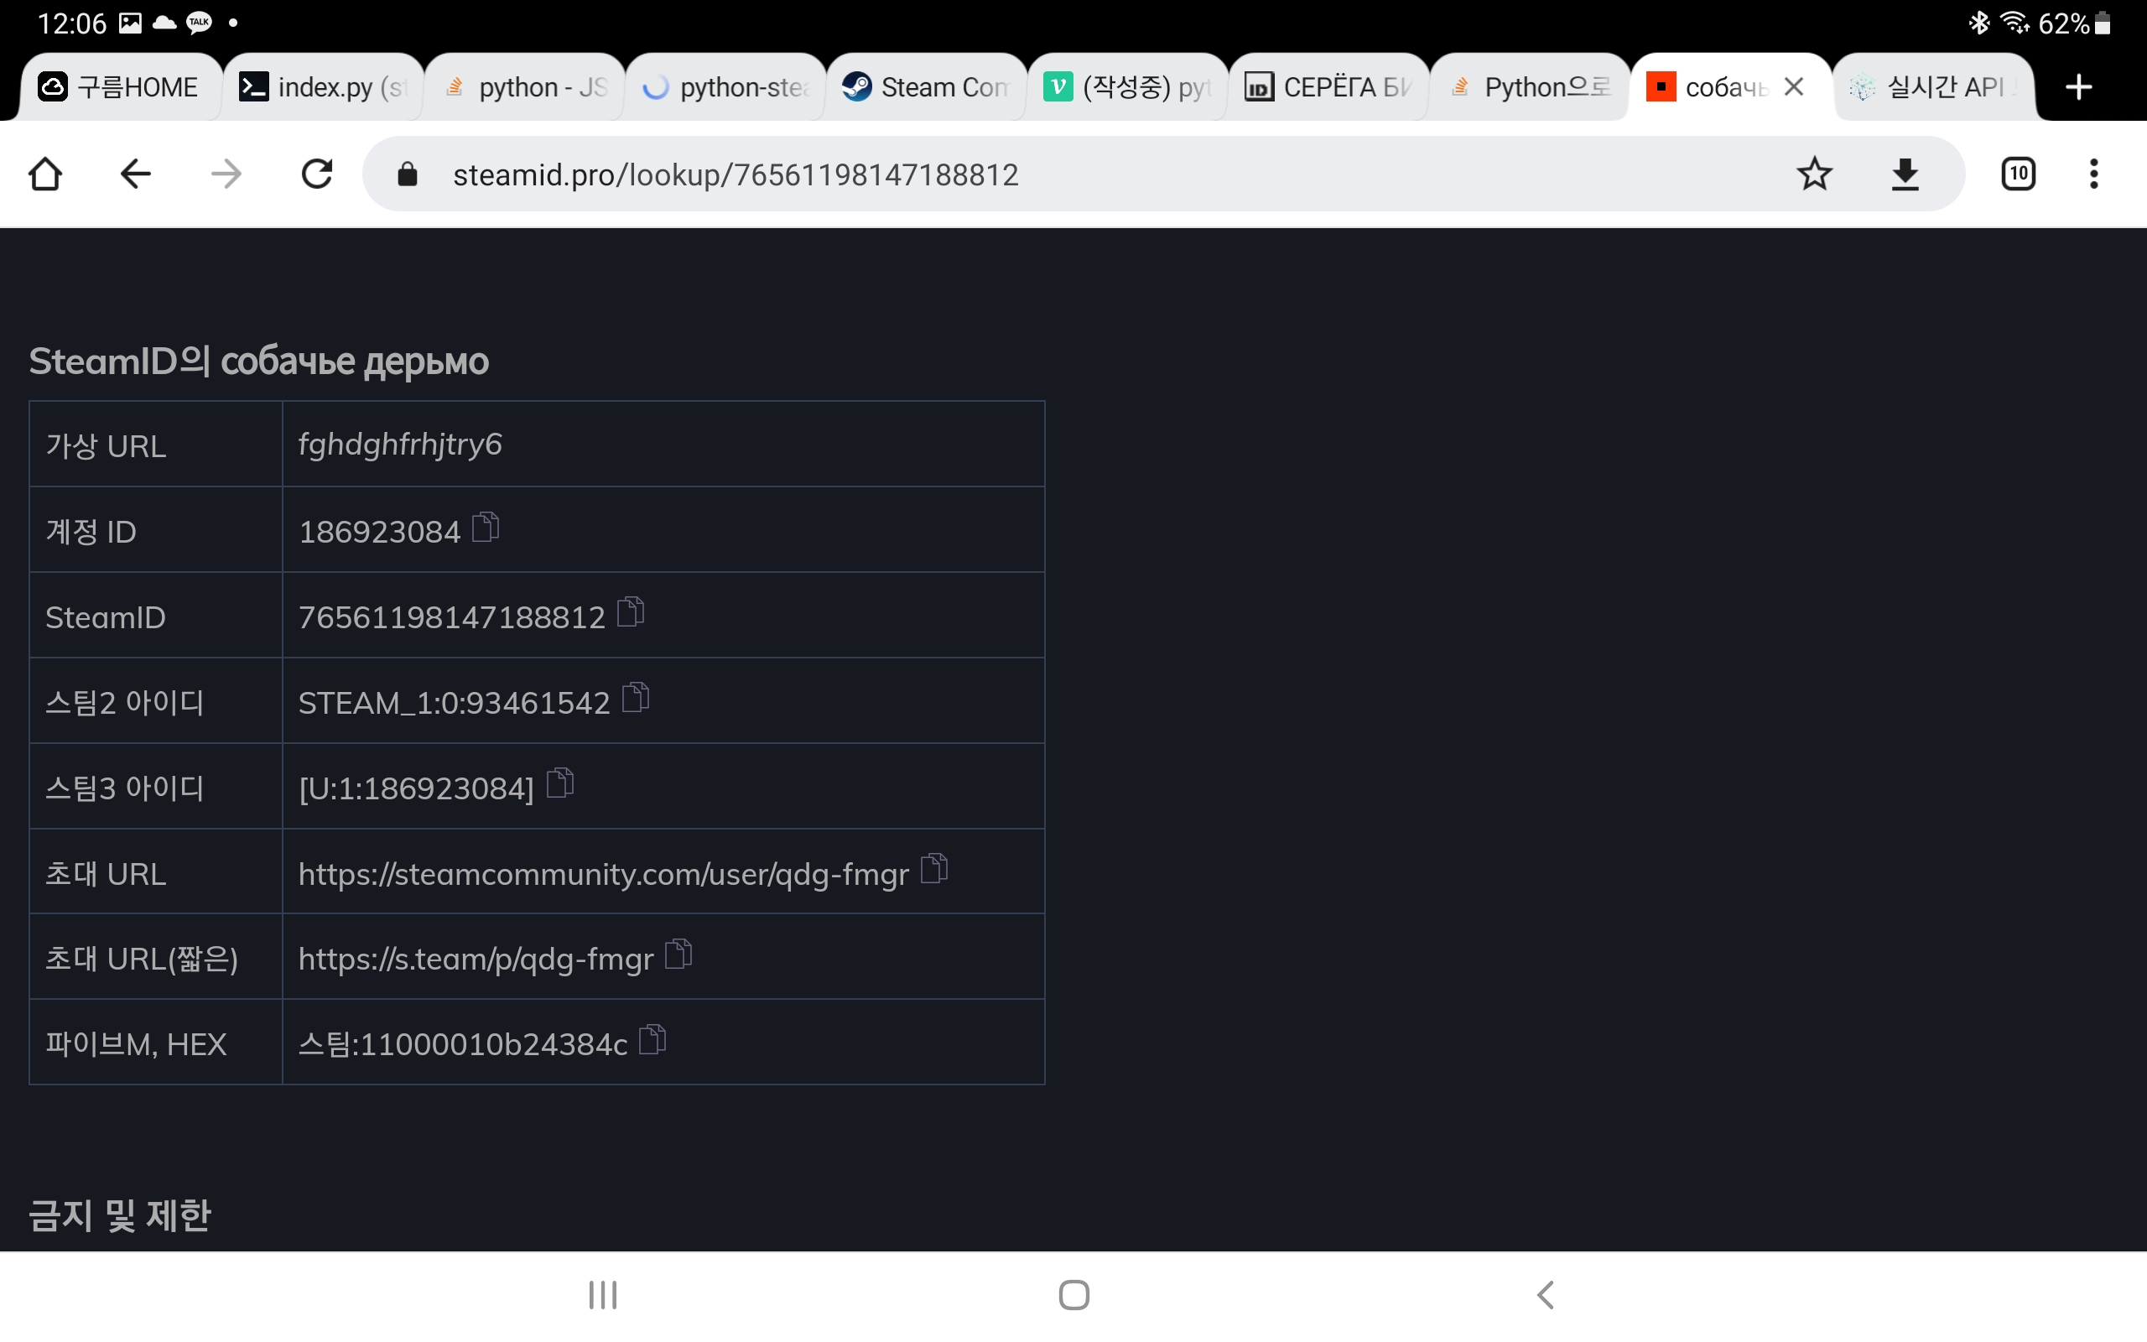Select the 초대 URL(짧은) row label

click(142, 960)
